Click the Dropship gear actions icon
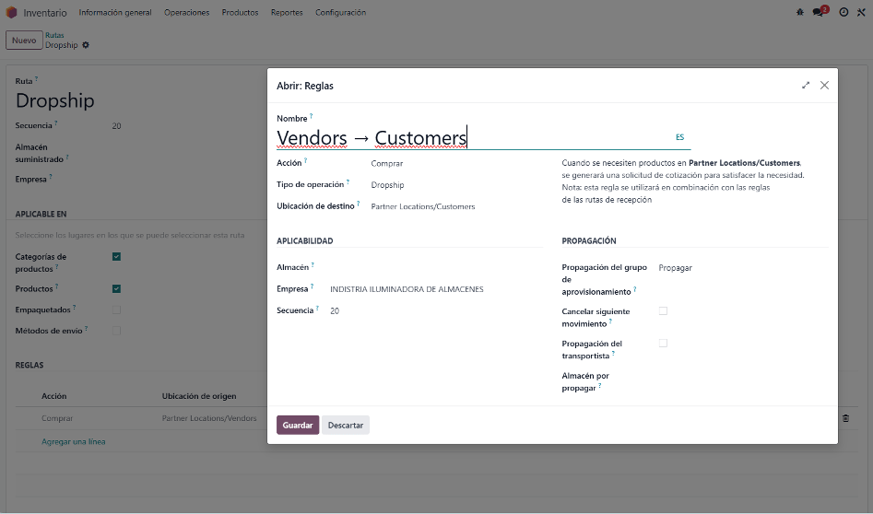Screen dimensions: 873x514 click(x=86, y=45)
